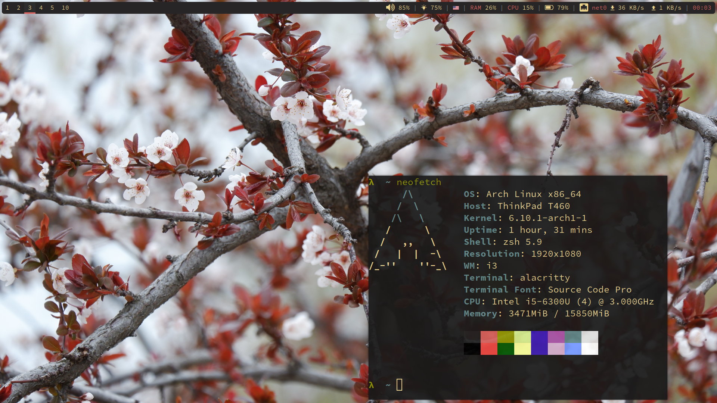The image size is (717, 403).
Task: Click the OS: Arch Linux x86_64 line
Action: pos(522,194)
